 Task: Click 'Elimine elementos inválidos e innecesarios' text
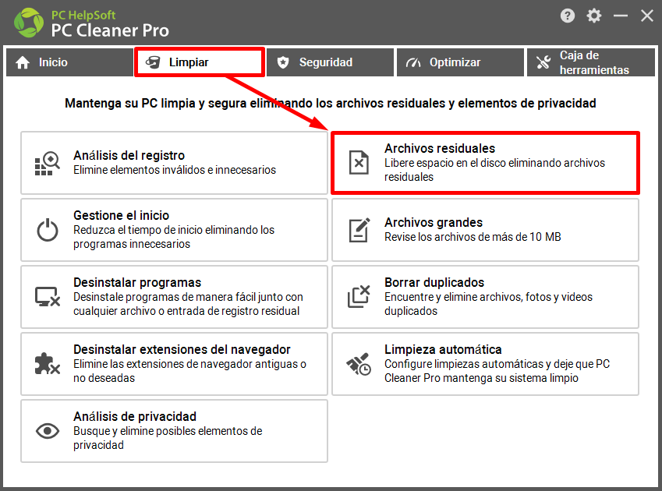pos(175,170)
